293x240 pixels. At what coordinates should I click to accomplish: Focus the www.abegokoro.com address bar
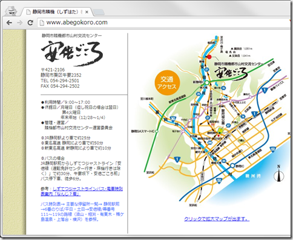(x=163, y=22)
